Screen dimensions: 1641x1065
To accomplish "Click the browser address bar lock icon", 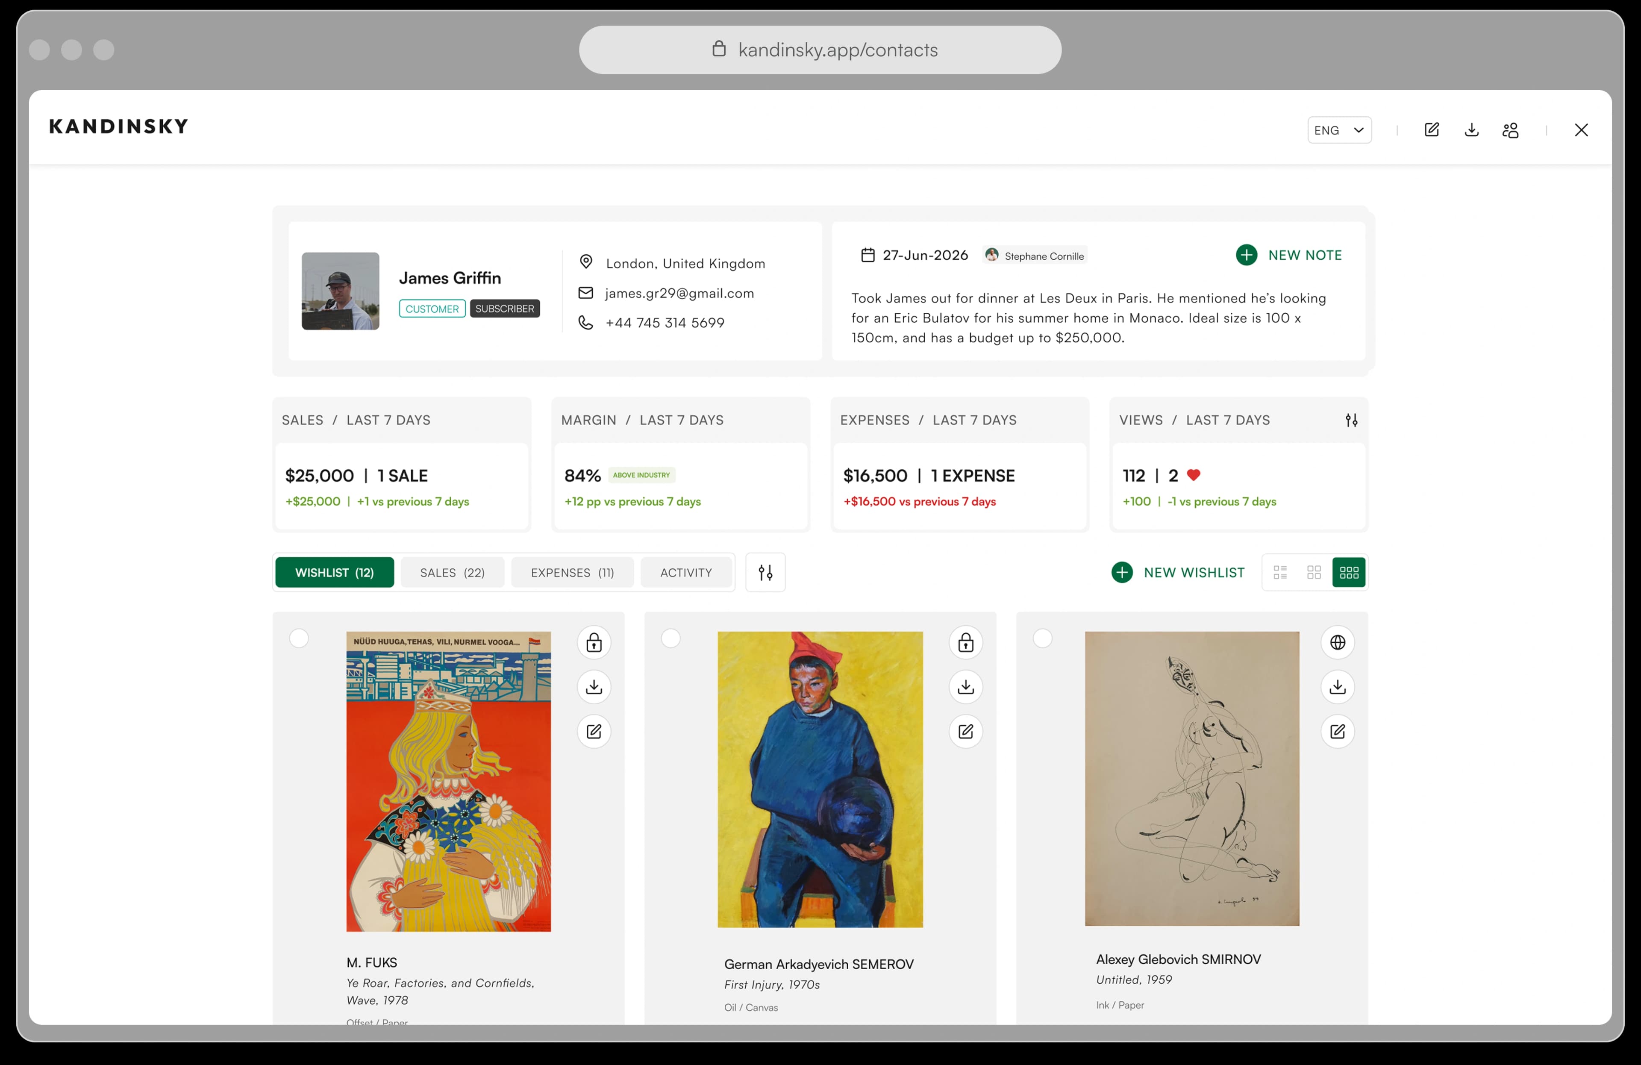I will (718, 48).
